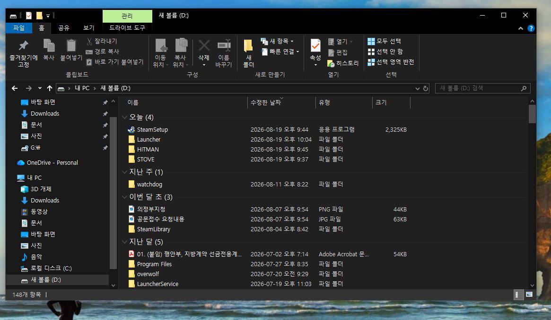The height and width of the screenshot is (320, 551).
Task: Rename item with 이름 바꾸기
Action: tap(224, 53)
